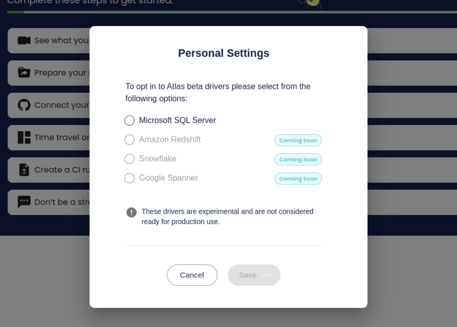The height and width of the screenshot is (327, 457).
Task: Select the Amazon Redshift option
Action: 129,140
